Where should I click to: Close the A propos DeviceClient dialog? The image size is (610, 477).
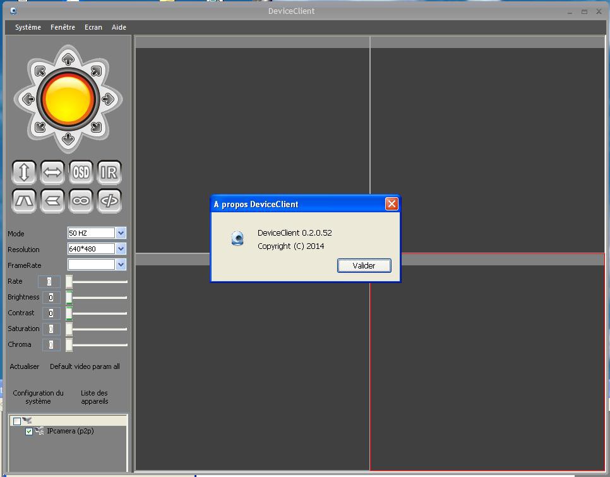pos(392,204)
